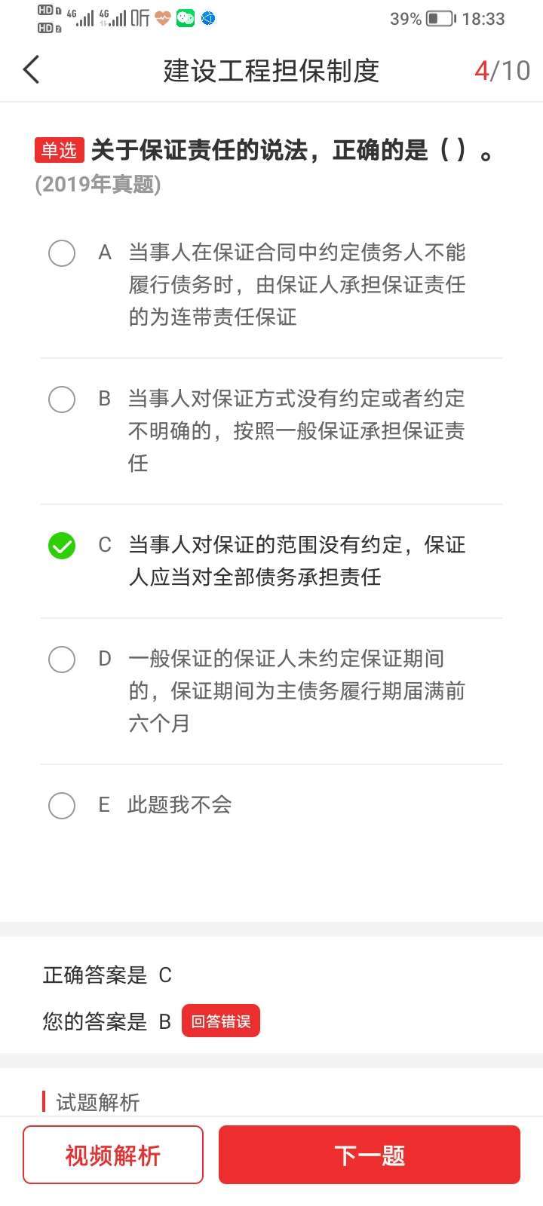The height and width of the screenshot is (1206, 543).
Task: Open 视频解析 video explanation
Action: coord(113,1155)
